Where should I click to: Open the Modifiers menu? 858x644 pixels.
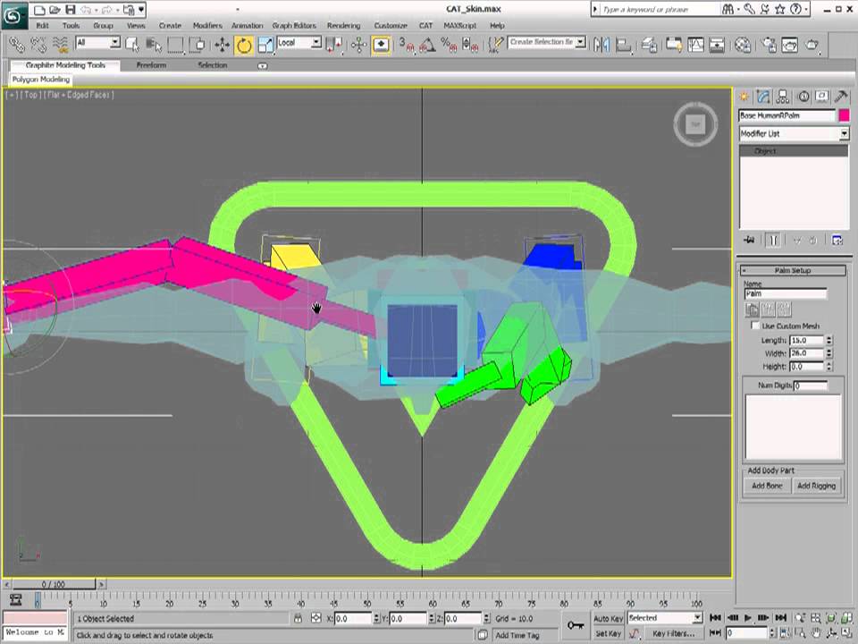click(x=207, y=25)
